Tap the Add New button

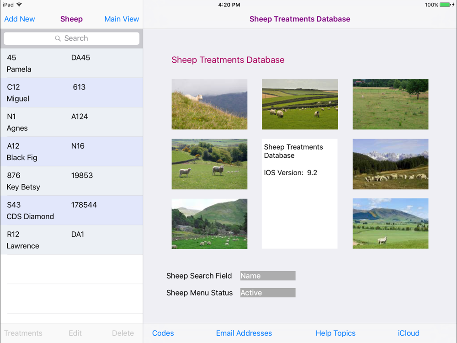click(20, 19)
